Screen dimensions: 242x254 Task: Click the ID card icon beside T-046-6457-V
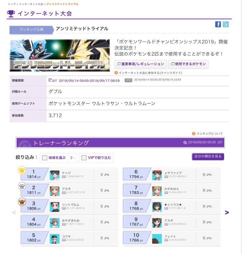64,177
